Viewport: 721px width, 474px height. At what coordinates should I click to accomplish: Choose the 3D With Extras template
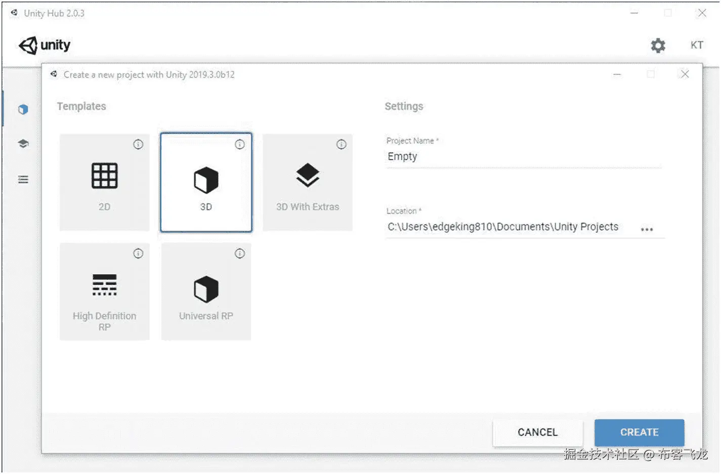point(308,183)
